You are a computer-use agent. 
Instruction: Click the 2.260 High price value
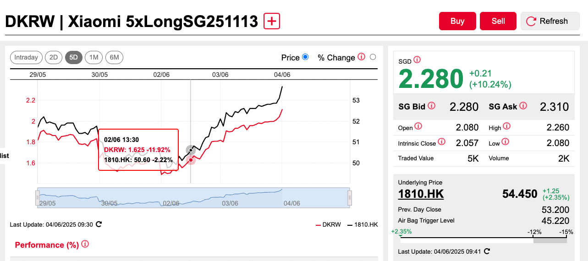coord(558,127)
